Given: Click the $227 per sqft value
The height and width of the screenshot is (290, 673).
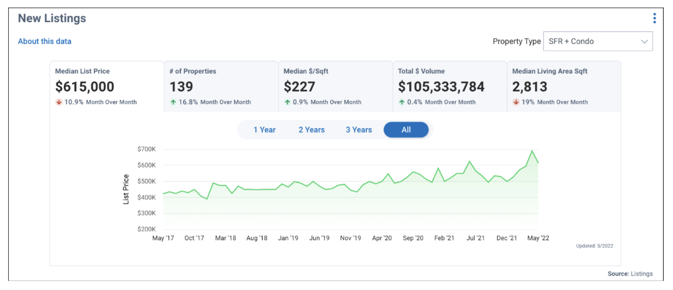Looking at the screenshot, I should [299, 87].
